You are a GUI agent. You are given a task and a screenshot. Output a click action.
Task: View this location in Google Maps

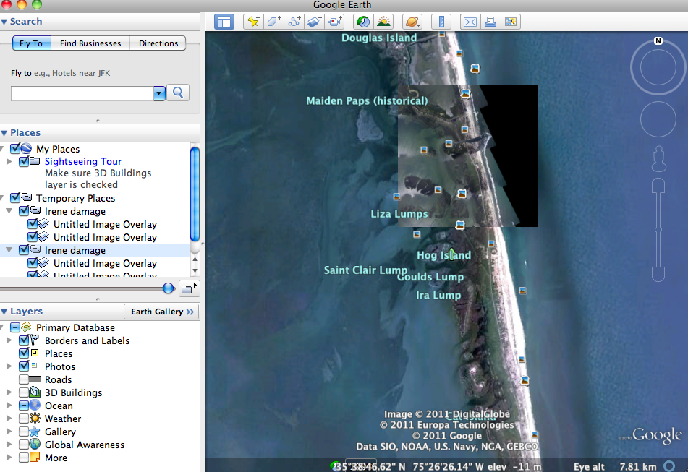[510, 22]
